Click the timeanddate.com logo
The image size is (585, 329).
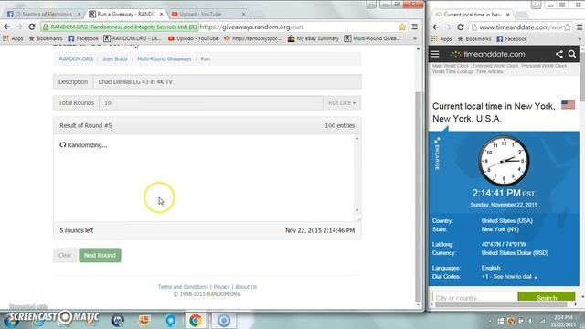click(487, 54)
